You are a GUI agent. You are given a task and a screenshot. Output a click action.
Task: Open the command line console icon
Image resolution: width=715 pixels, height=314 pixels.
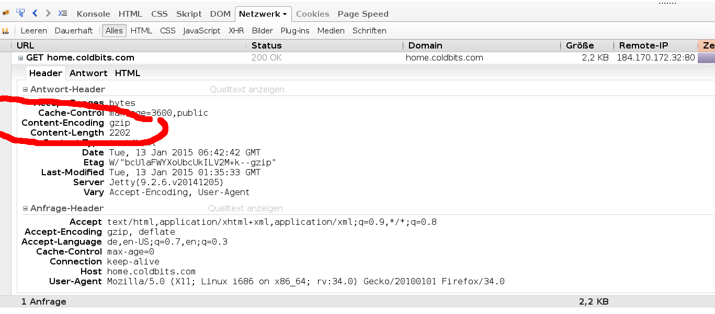(62, 13)
